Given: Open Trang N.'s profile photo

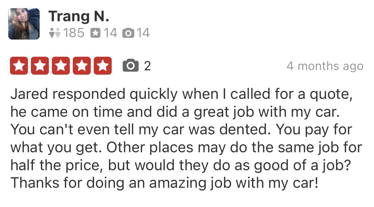Looking at the screenshot, I should tap(24, 24).
